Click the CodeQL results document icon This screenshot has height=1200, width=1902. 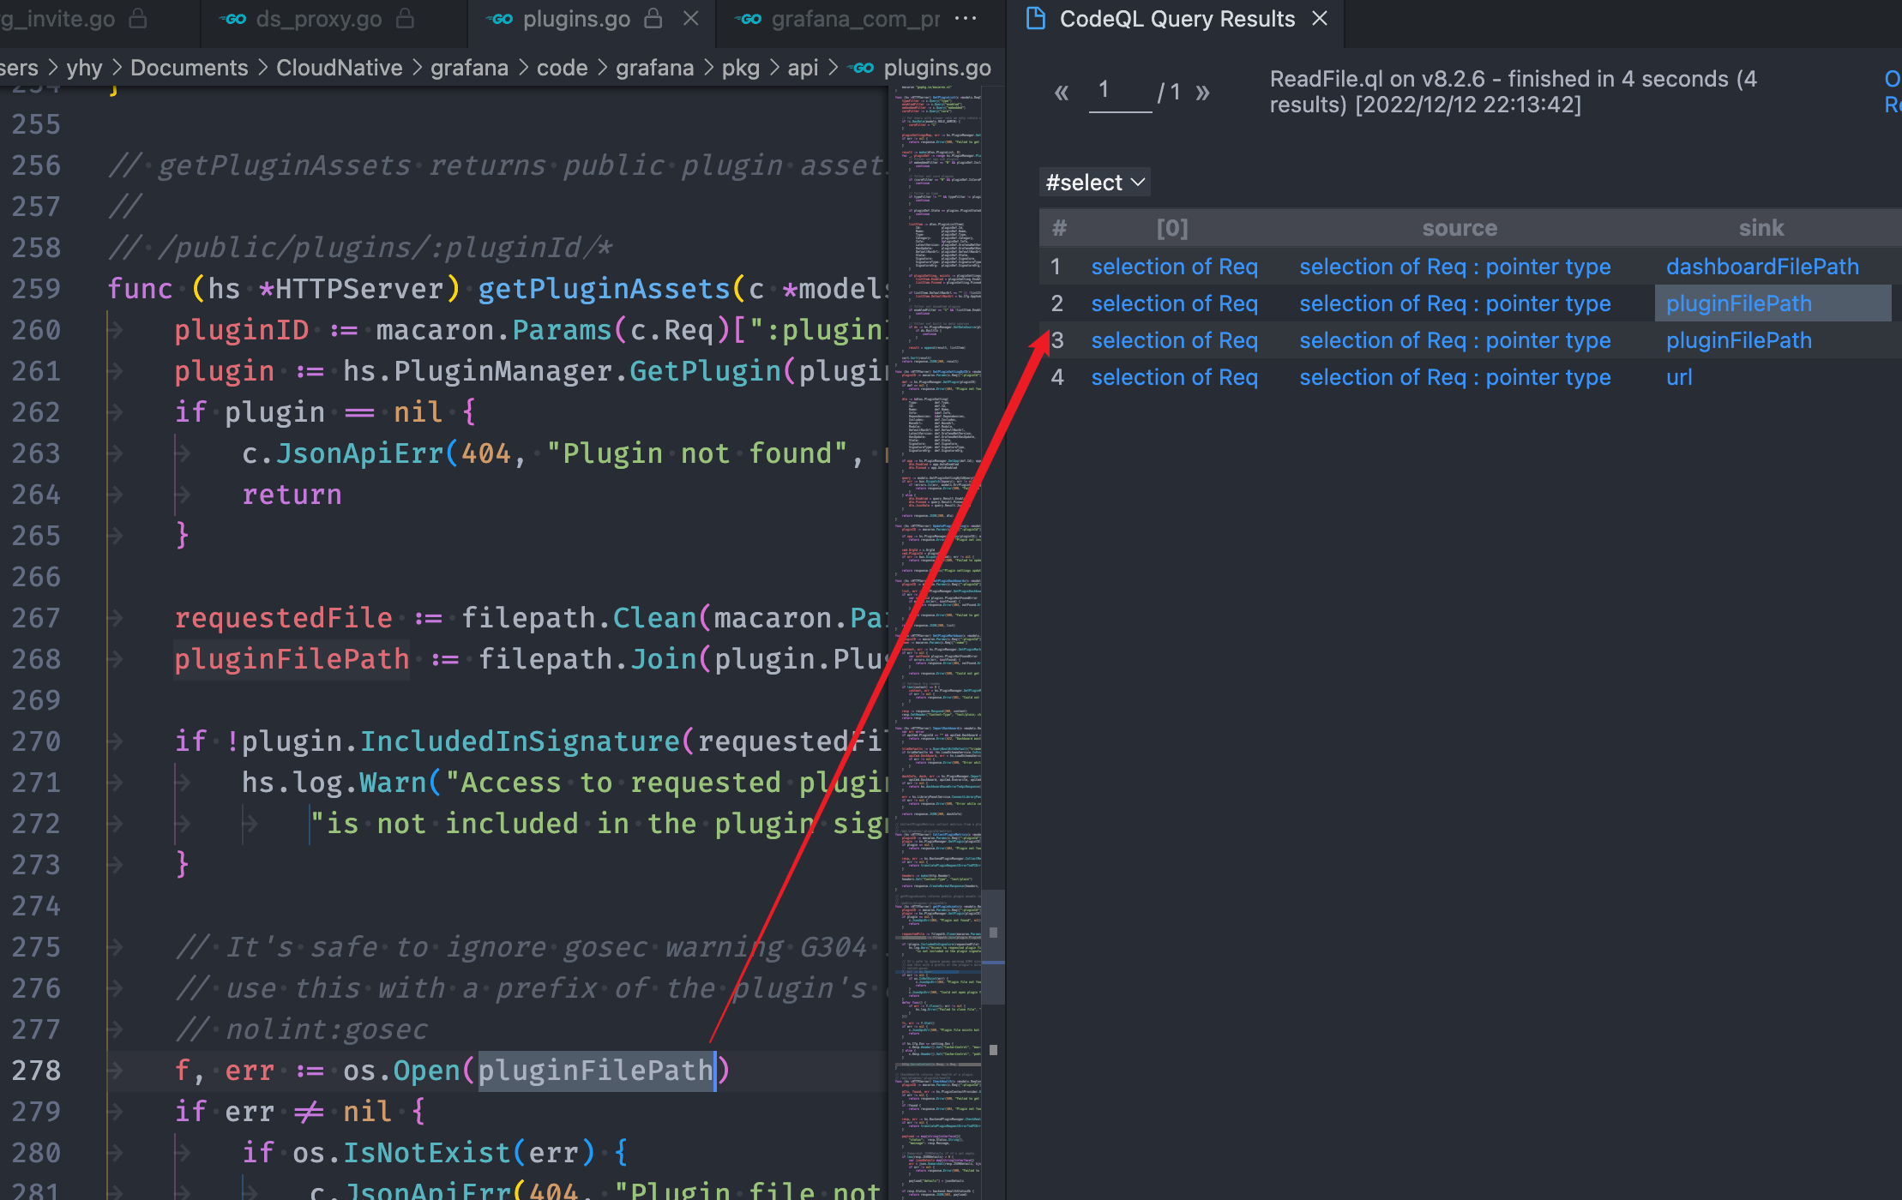1036,19
